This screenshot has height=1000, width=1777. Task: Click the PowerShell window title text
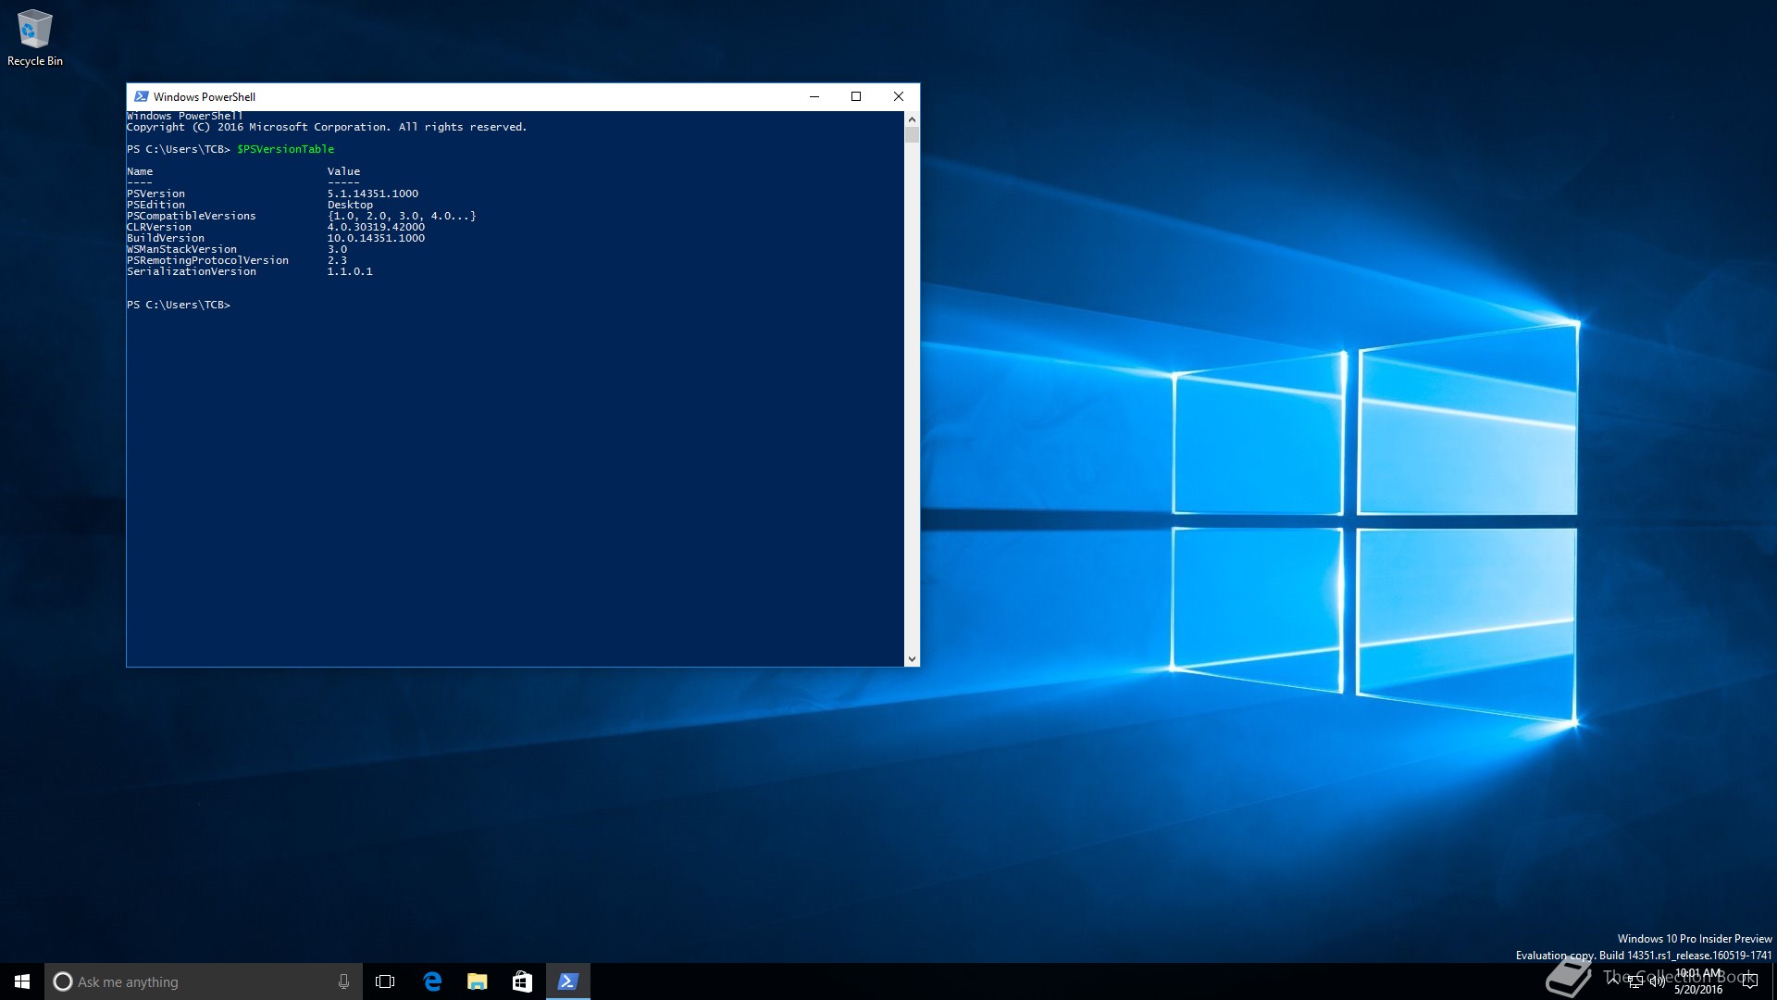[205, 96]
